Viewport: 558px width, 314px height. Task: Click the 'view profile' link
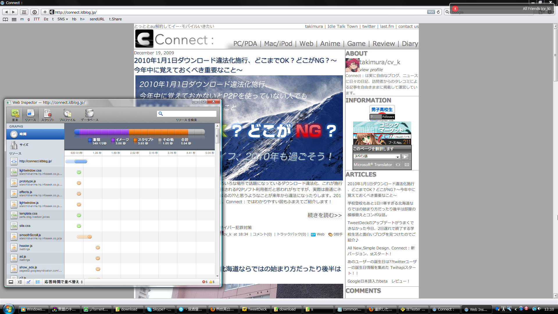pos(371,70)
